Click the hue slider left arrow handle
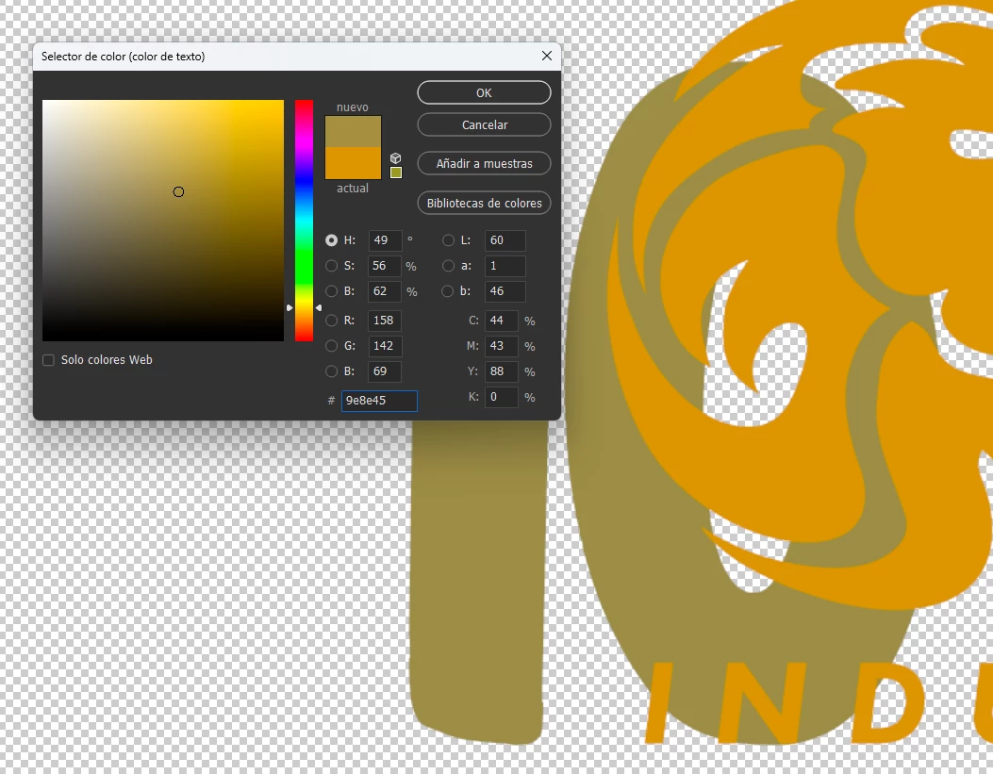The width and height of the screenshot is (993, 774). point(290,307)
